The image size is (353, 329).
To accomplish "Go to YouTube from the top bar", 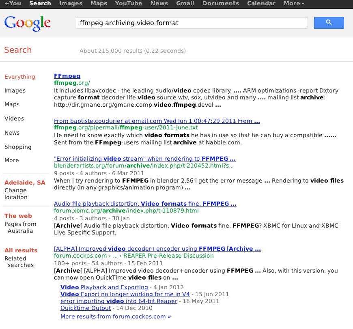I will pyautogui.click(x=129, y=3).
